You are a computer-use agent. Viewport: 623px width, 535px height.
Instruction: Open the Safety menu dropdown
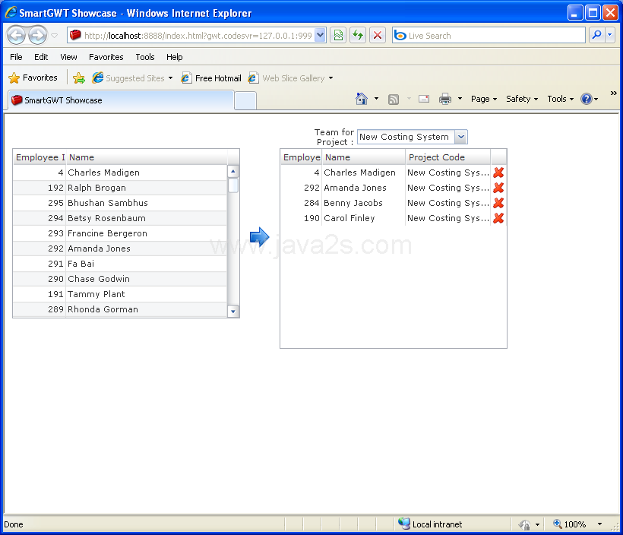tap(522, 99)
